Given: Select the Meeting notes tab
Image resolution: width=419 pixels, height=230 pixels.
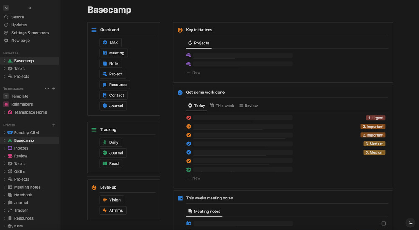Looking at the screenshot, I should 204,212.
